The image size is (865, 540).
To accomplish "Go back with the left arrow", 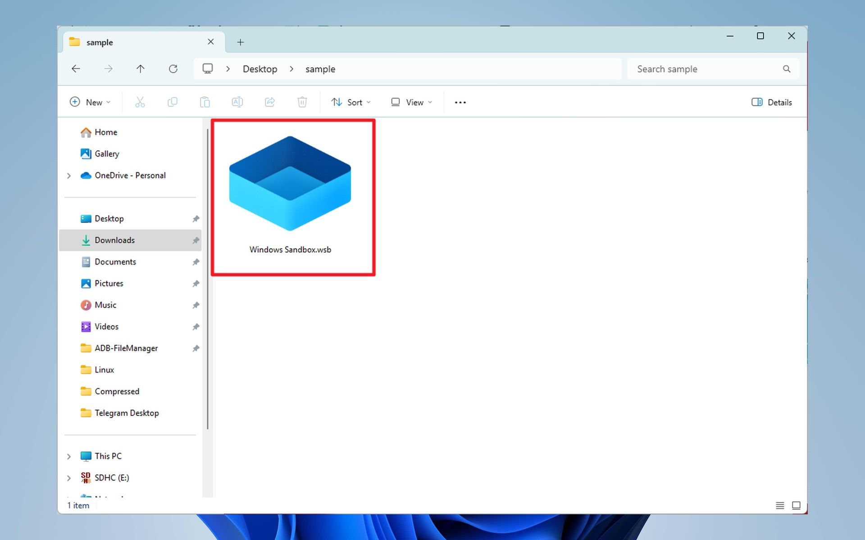I will pos(76,69).
